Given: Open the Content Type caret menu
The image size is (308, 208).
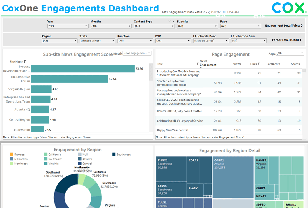Looking at the screenshot, I should point(173,21).
